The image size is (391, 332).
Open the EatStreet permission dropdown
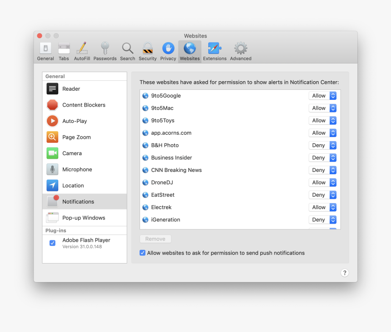coord(323,195)
